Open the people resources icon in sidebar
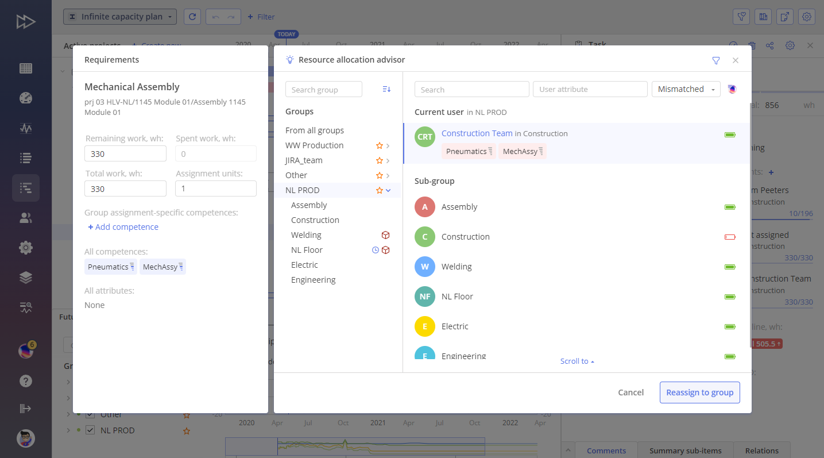 (x=26, y=218)
